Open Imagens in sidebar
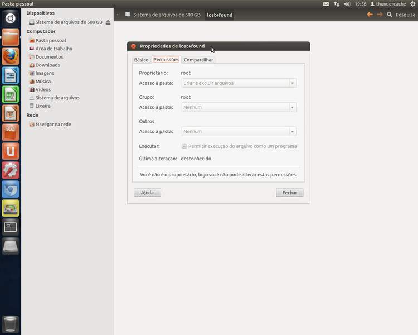 (41, 73)
